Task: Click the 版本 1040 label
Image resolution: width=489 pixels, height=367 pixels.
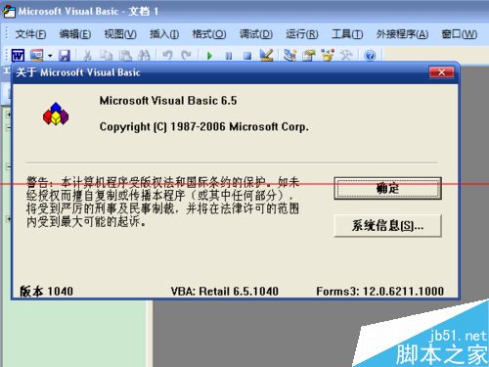Action: coord(47,291)
